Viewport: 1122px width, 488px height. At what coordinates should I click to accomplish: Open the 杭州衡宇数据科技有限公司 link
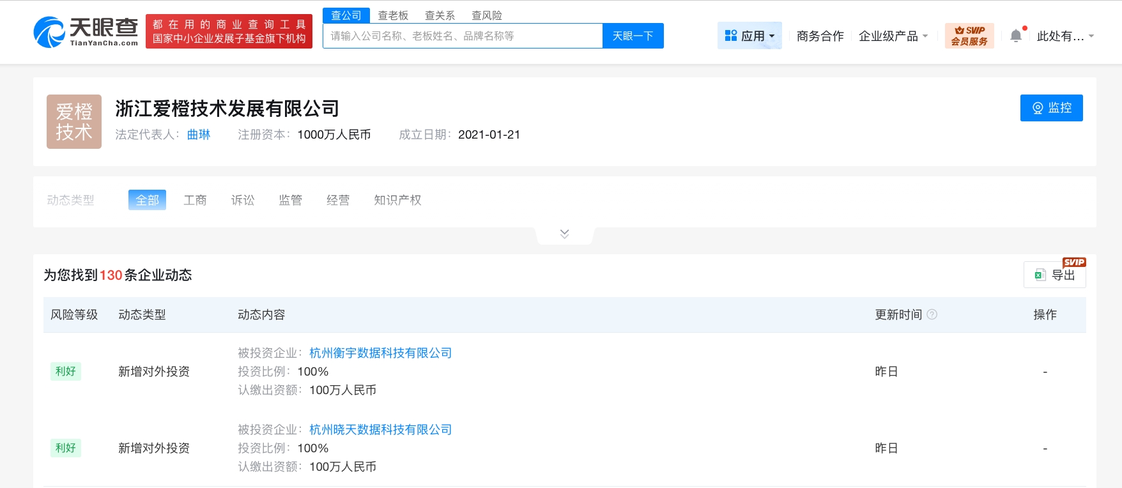click(380, 353)
